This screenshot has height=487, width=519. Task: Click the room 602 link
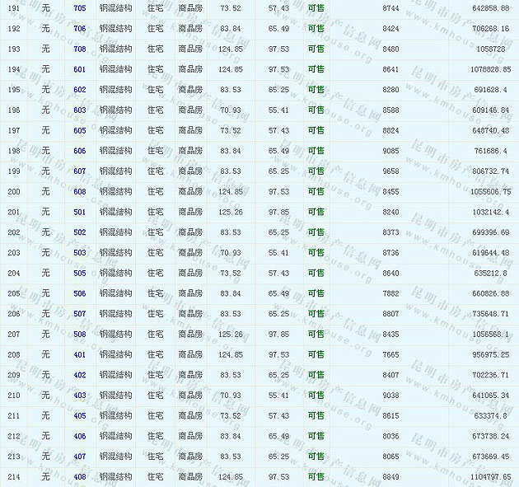(79, 90)
